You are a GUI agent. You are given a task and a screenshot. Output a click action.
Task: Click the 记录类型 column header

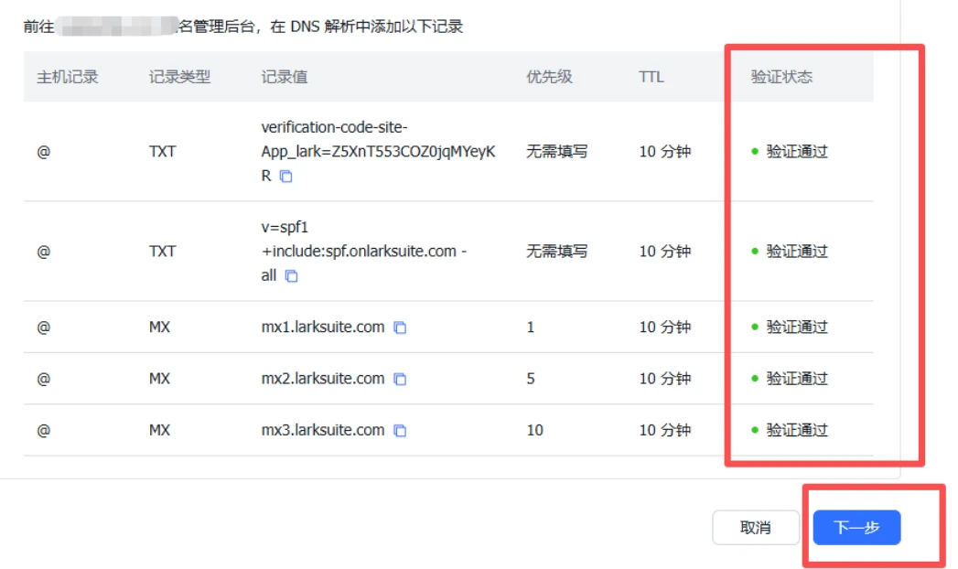click(x=179, y=77)
